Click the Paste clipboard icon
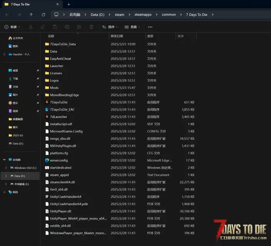Viewport: 271px width, 246px height. (55, 27)
